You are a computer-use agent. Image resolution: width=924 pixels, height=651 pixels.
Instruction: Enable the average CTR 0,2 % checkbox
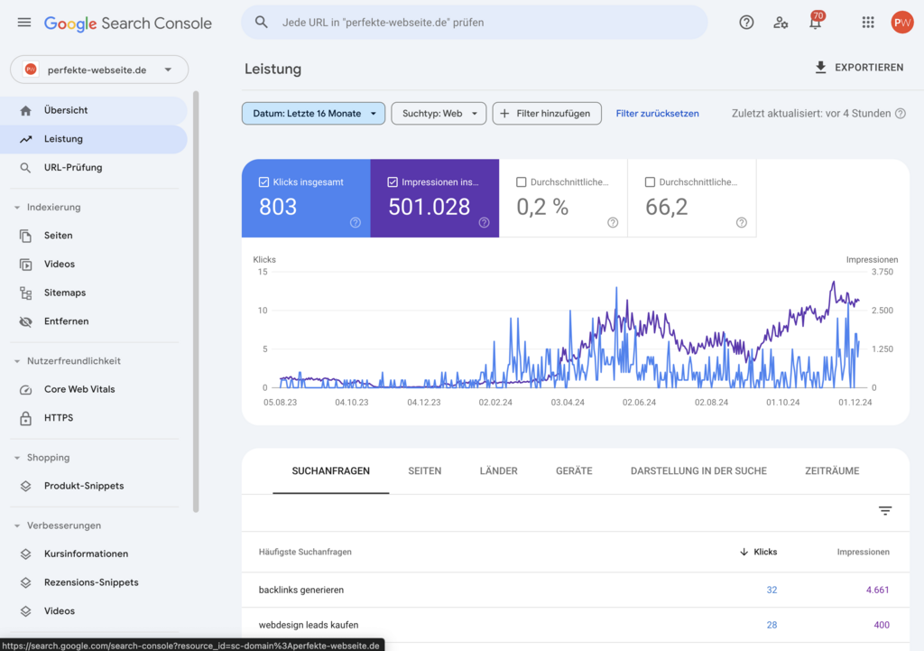pyautogui.click(x=522, y=182)
